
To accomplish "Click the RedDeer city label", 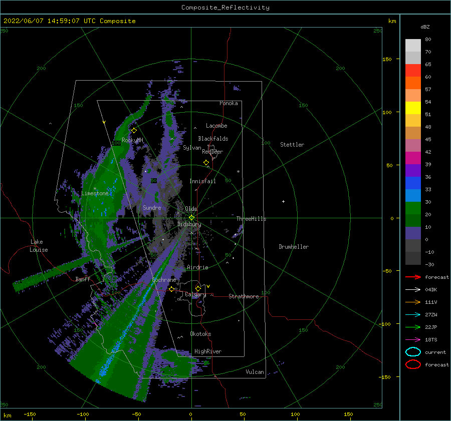I will [x=212, y=152].
